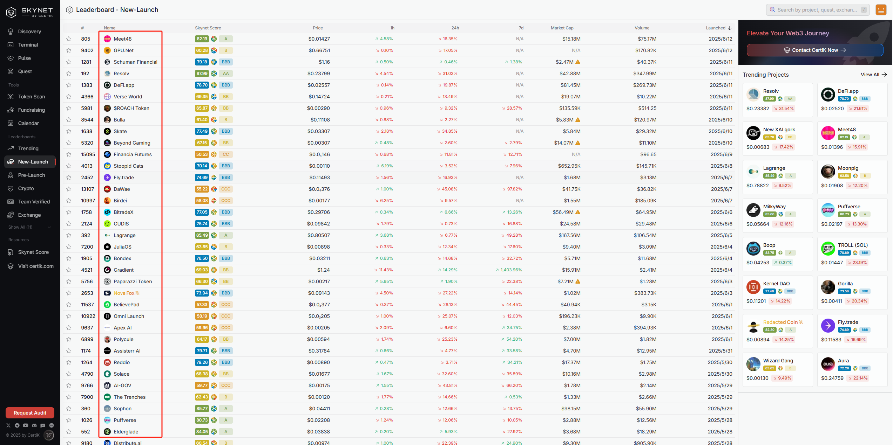Click the search by project input field
893x445 pixels.
point(818,10)
